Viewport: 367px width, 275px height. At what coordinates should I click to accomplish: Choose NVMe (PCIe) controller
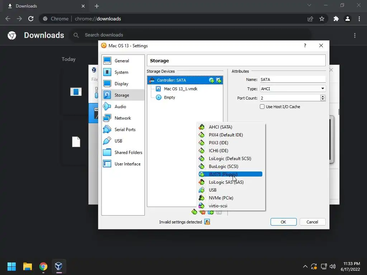click(231, 198)
